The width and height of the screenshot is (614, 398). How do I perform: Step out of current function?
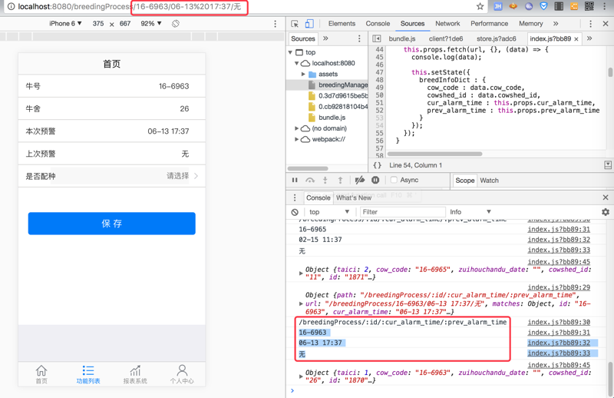[340, 180]
